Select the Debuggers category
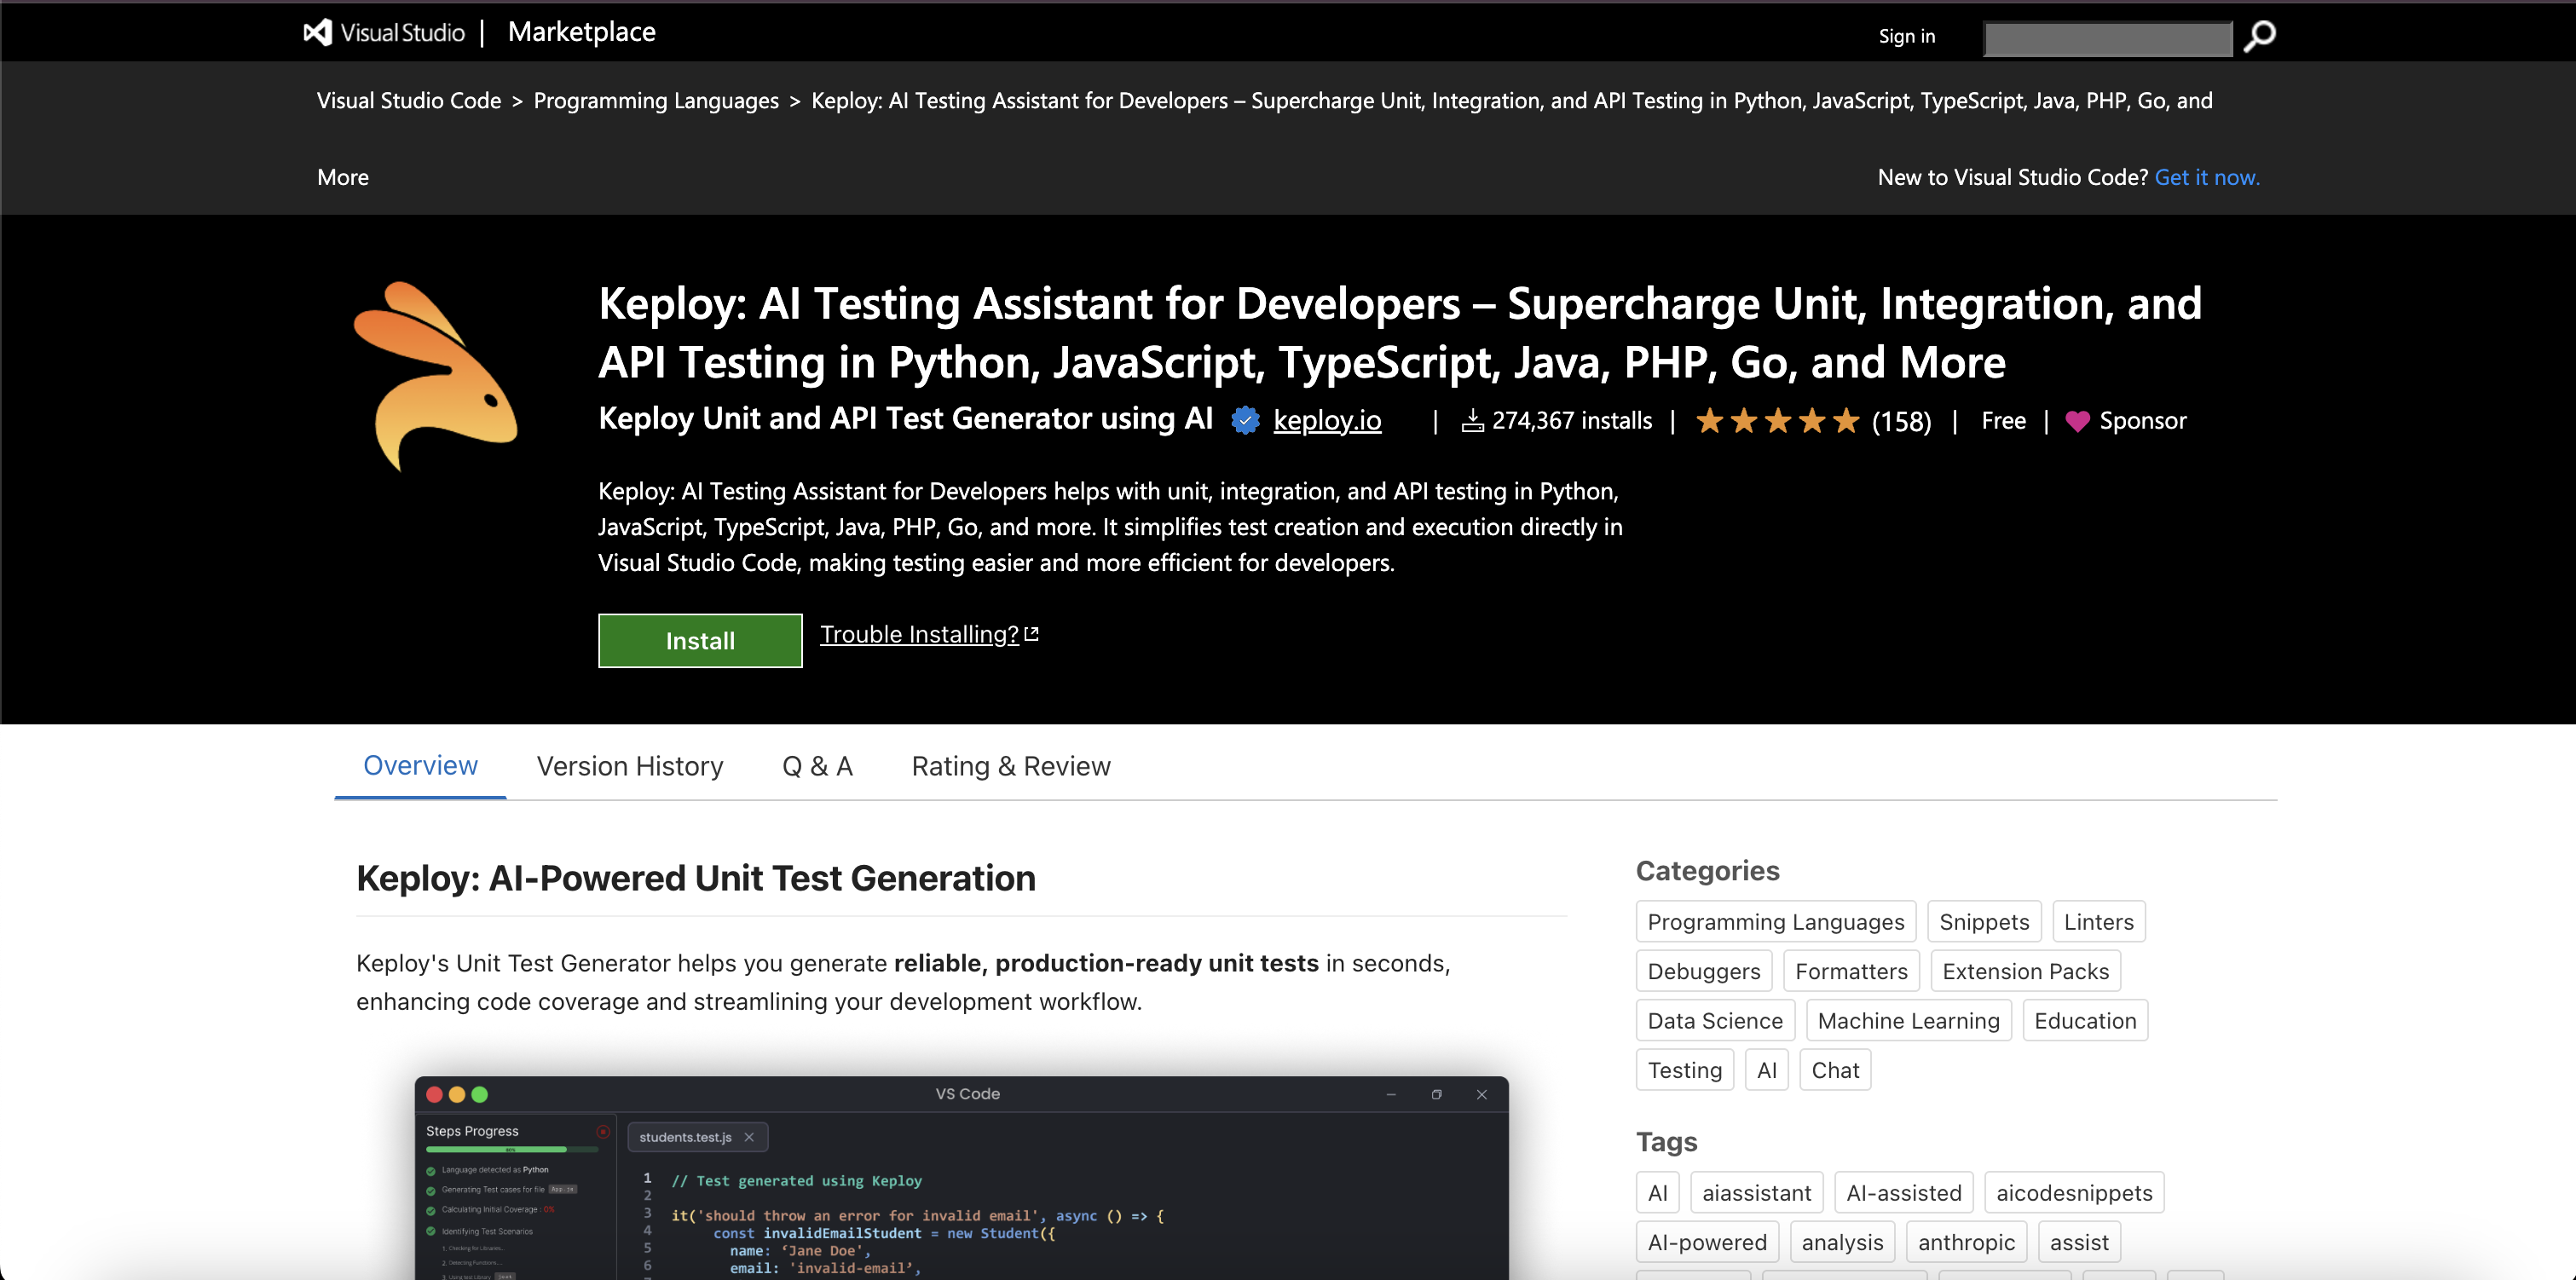 pyautogui.click(x=1703, y=971)
